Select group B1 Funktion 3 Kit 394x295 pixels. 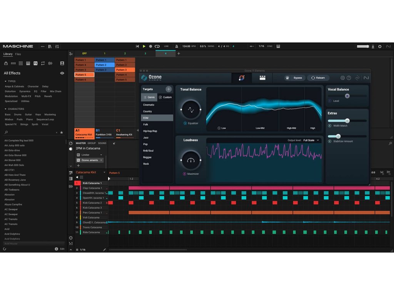(105, 133)
